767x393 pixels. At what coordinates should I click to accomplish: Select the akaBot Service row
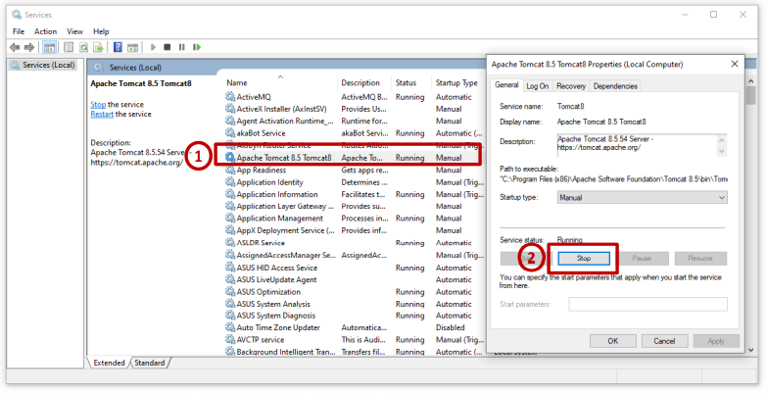[x=354, y=133]
